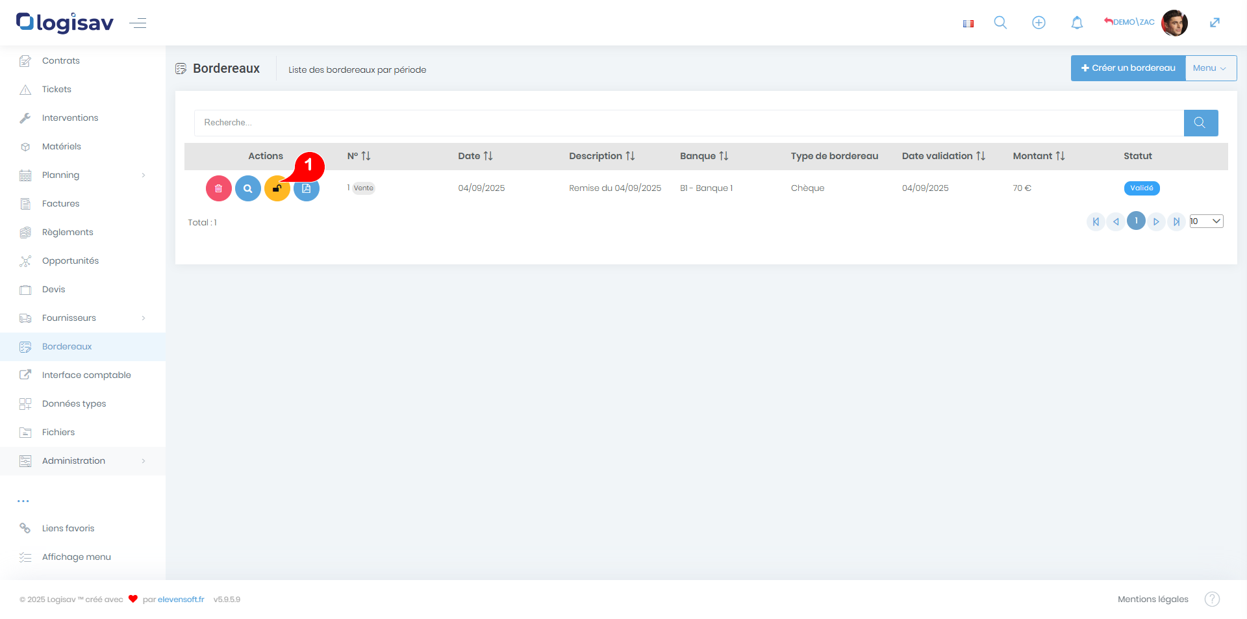Click the red trash delete icon
The width and height of the screenshot is (1247, 619).
point(219,188)
